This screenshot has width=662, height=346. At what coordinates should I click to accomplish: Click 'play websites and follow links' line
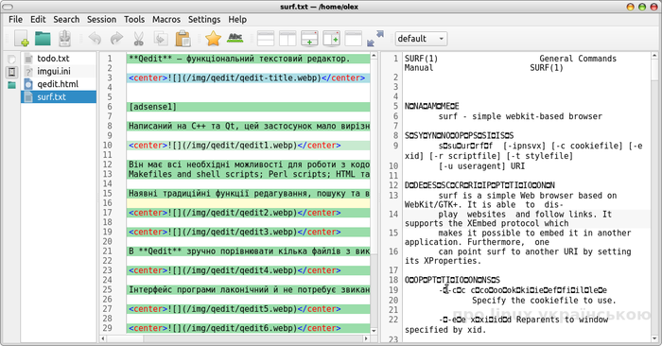point(525,215)
